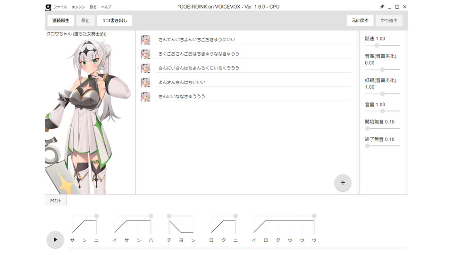
Task: Switch to the アクセント tab
Action: tap(56, 201)
